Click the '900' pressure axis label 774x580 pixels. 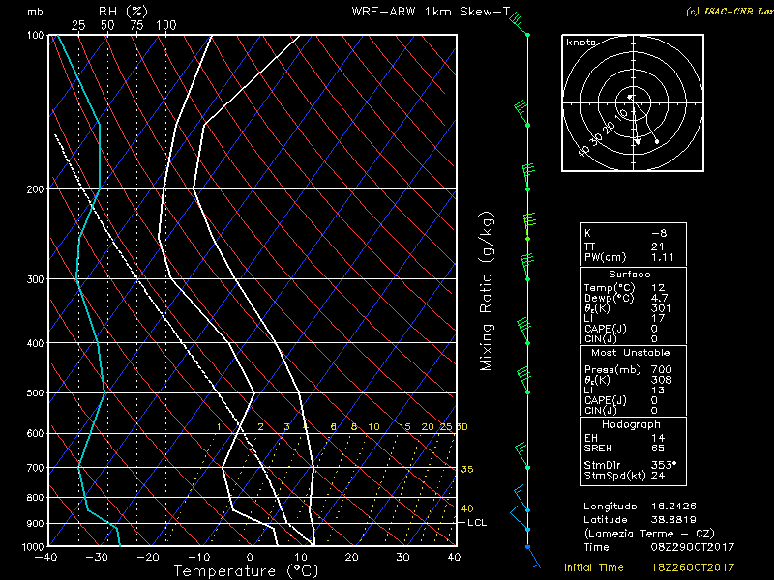tap(35, 523)
